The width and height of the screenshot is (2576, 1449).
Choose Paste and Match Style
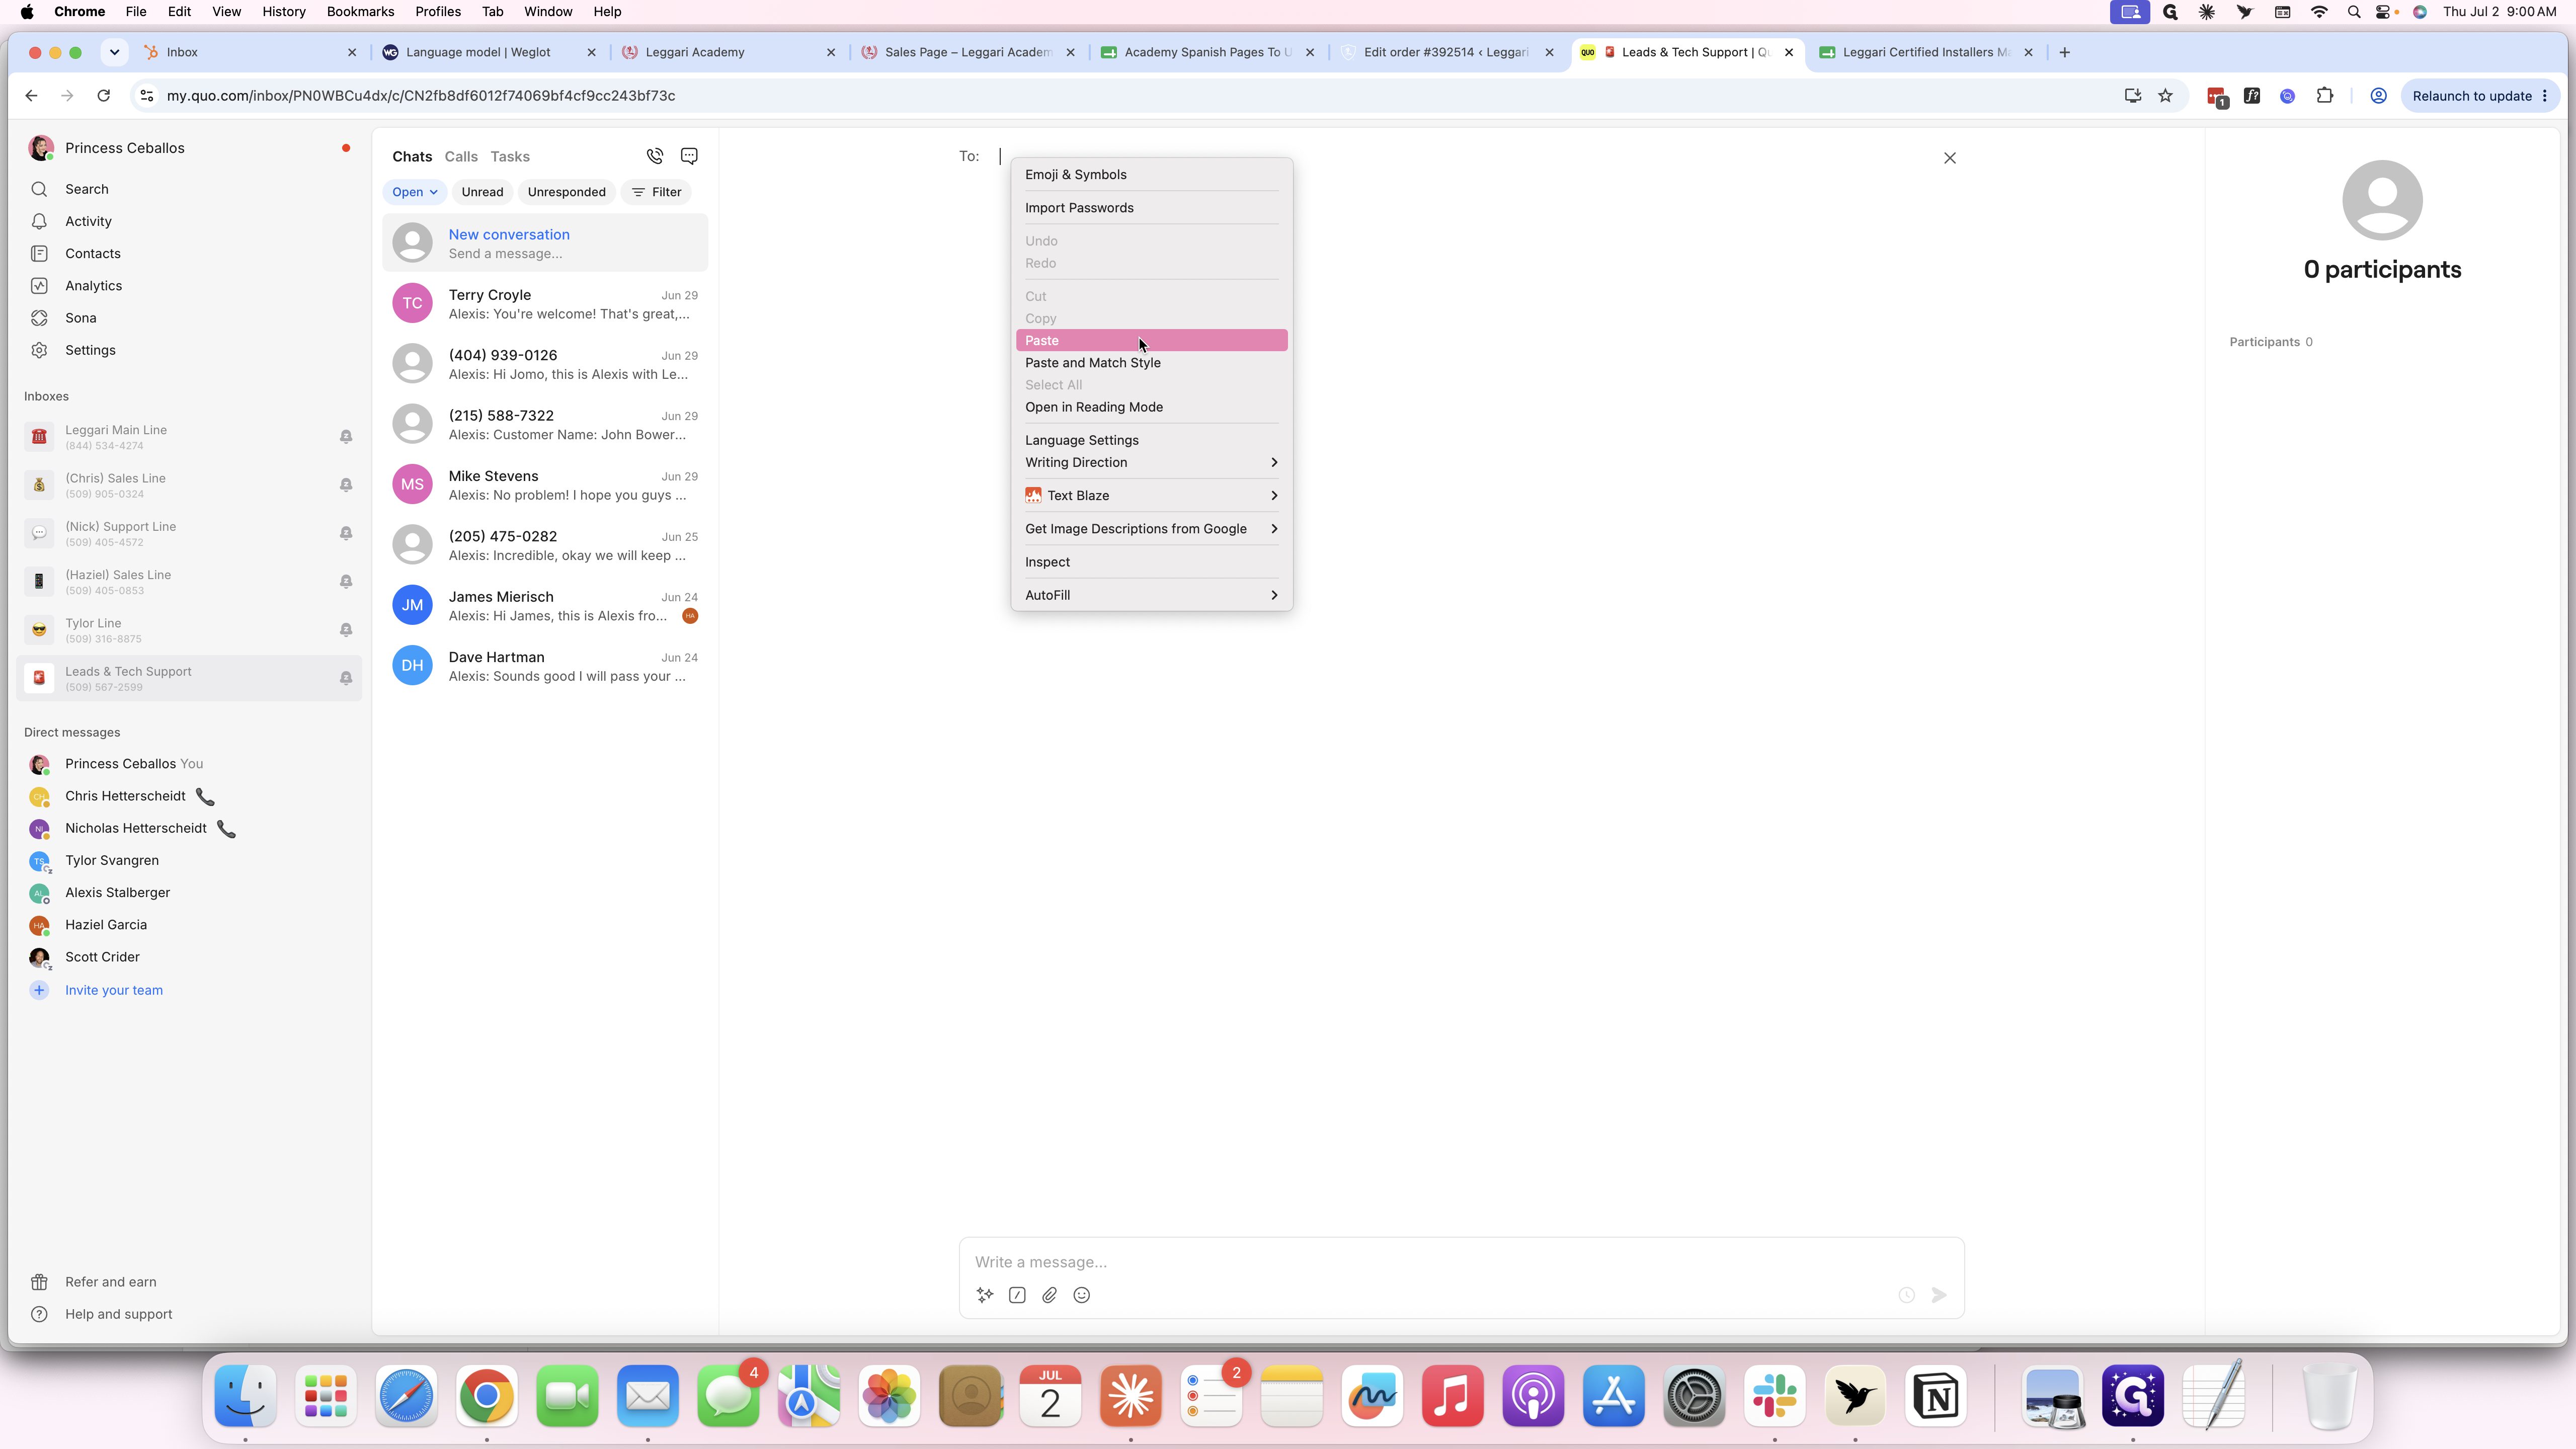tap(1151, 362)
